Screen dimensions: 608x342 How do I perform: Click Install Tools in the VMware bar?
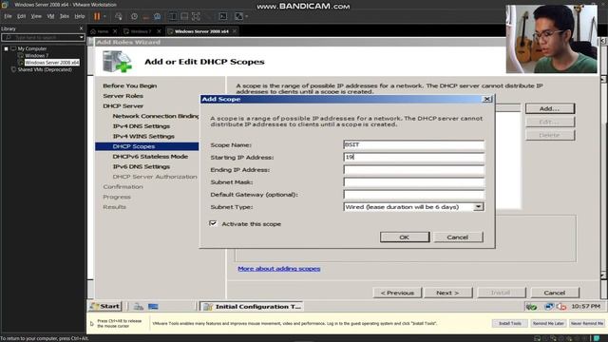point(510,323)
